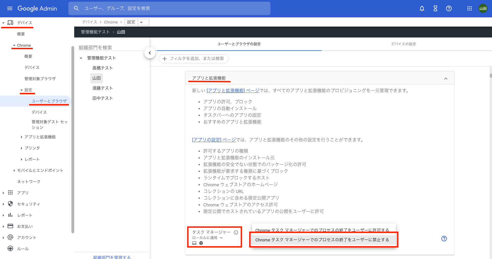
Task: Click the ルール icon in the sidebar
Action: pyautogui.click(x=10, y=248)
